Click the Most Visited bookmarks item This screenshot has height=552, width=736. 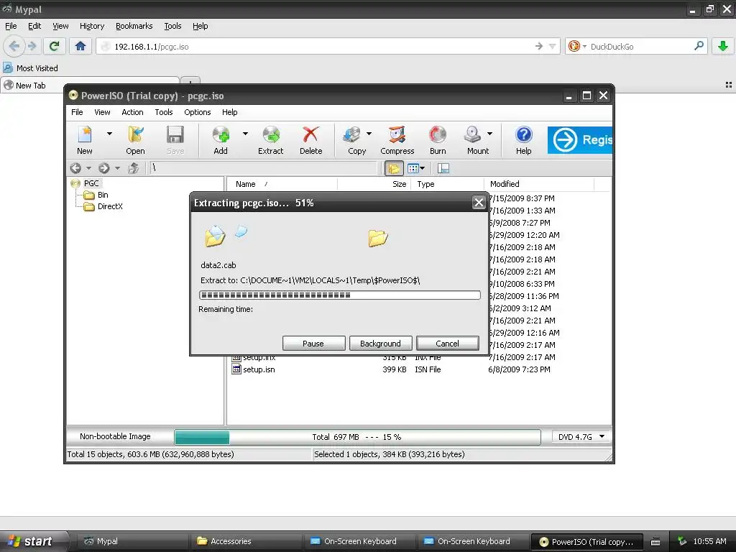31,68
